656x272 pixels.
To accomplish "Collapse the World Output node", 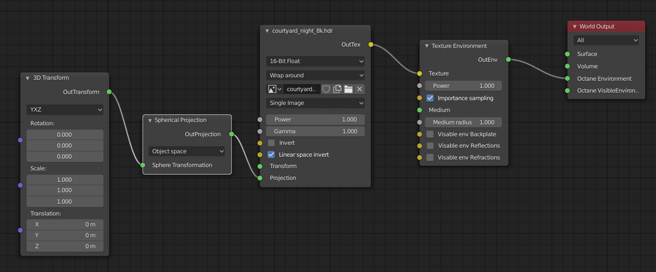I will coord(575,27).
